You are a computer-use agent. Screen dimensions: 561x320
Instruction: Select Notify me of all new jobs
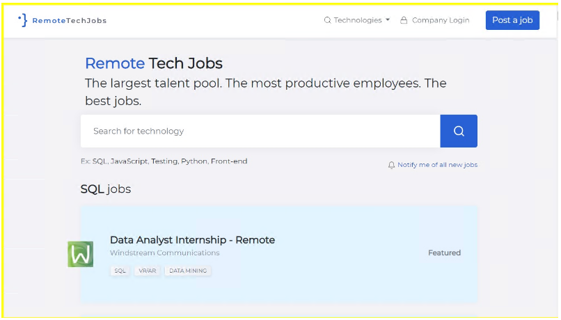click(x=437, y=165)
